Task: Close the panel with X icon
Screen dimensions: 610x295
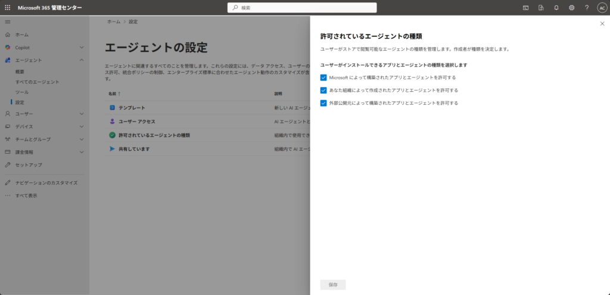Action: click(602, 24)
